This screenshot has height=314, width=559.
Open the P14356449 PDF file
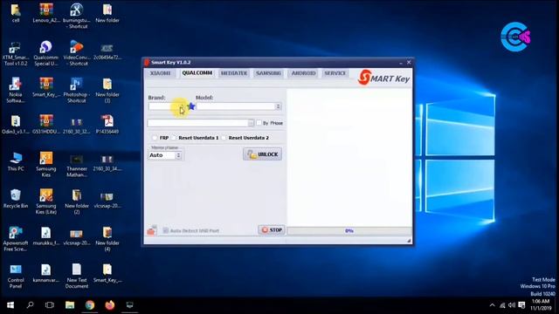click(x=107, y=125)
